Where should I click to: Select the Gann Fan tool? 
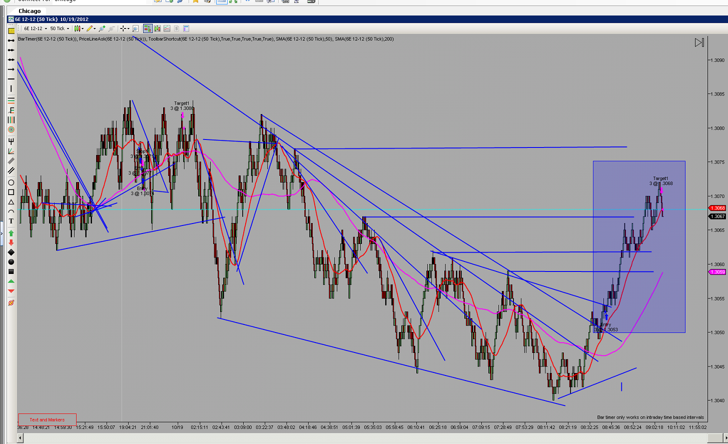pyautogui.click(x=11, y=151)
